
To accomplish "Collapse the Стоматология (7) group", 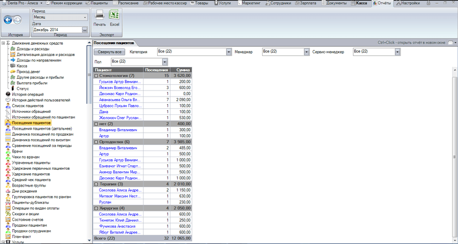I will [x=97, y=75].
